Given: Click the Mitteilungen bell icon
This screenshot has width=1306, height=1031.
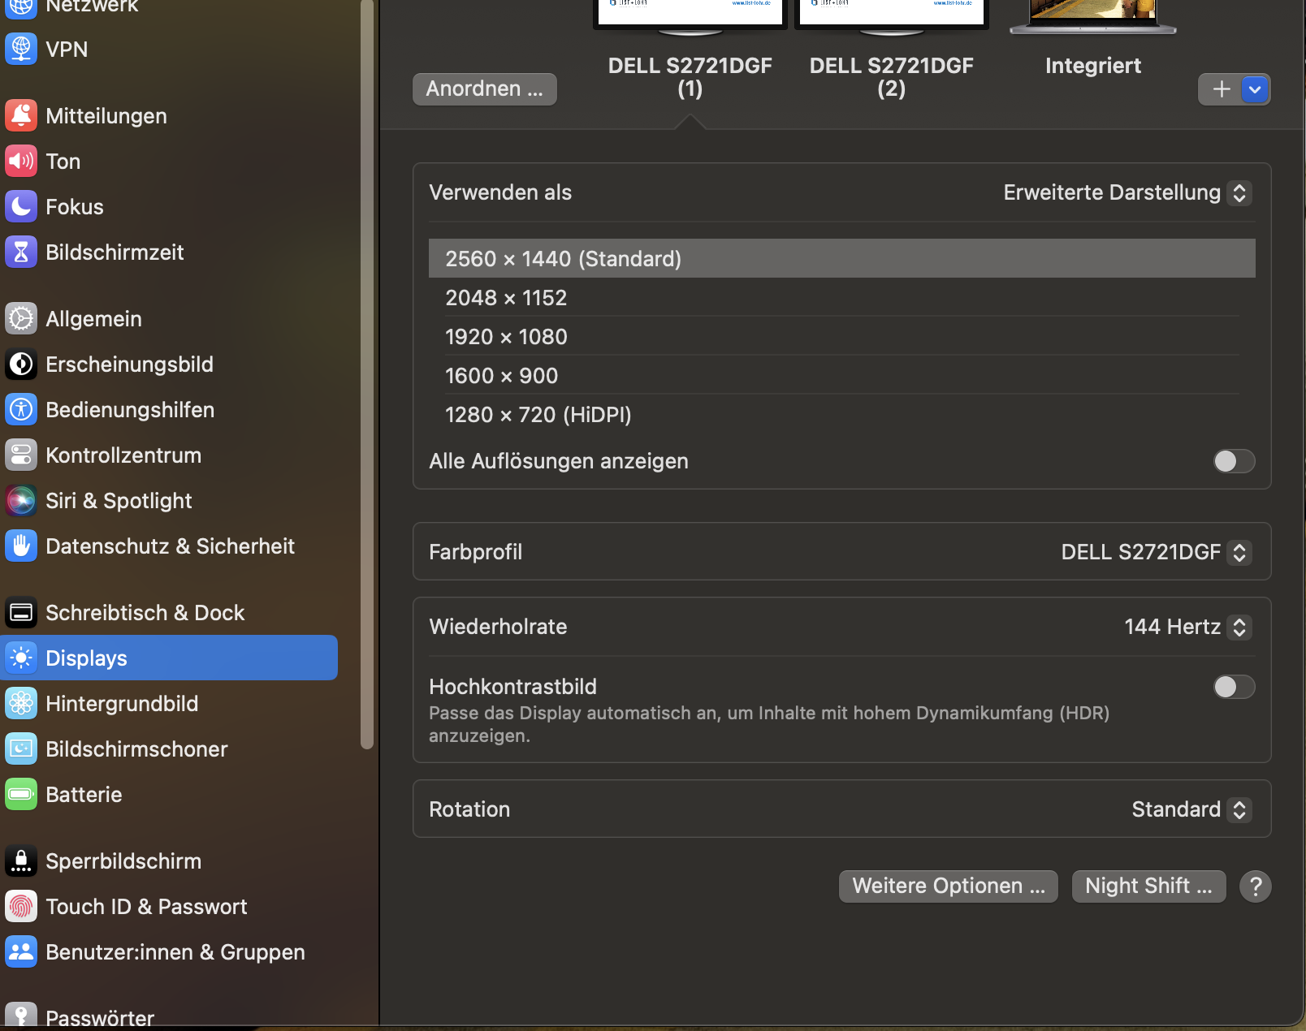Looking at the screenshot, I should [x=21, y=115].
